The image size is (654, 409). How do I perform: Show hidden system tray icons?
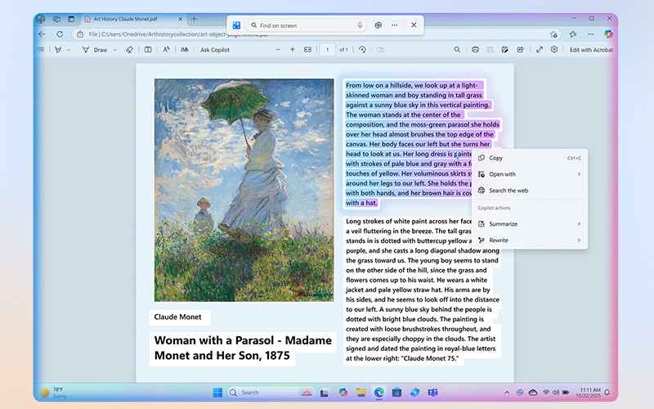click(x=507, y=393)
